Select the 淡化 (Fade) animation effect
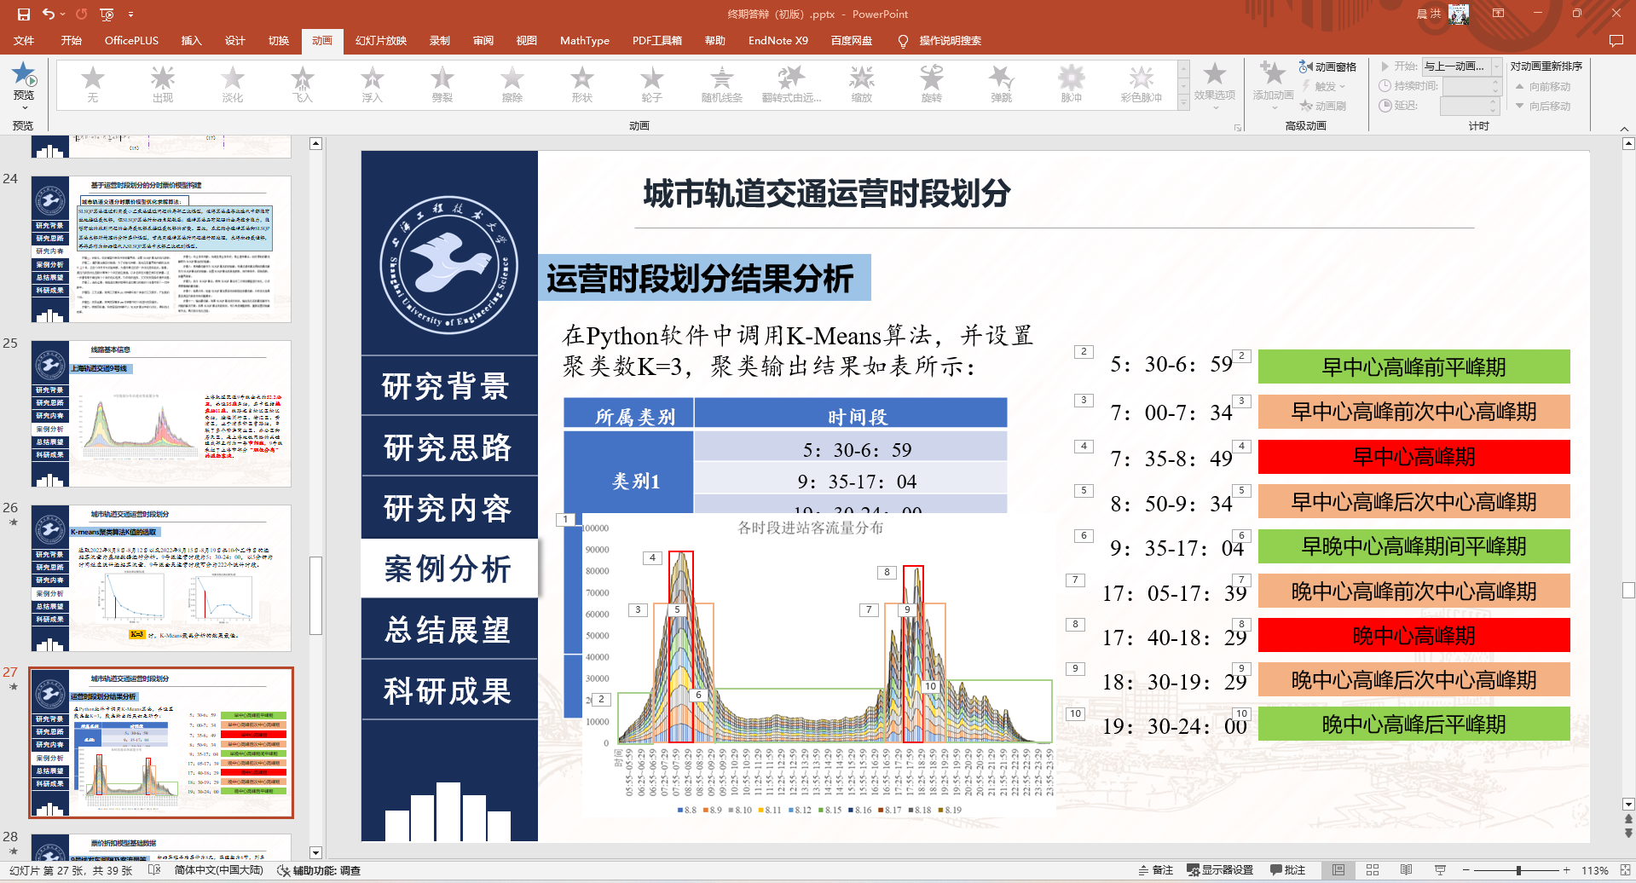1636x883 pixels. point(232,84)
